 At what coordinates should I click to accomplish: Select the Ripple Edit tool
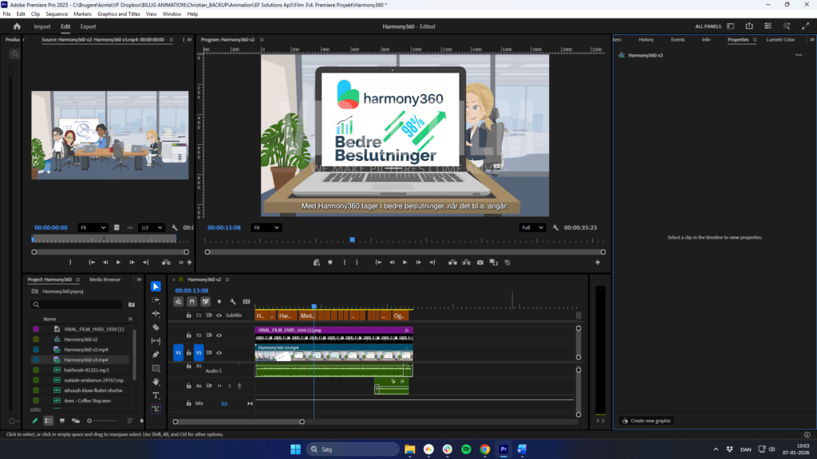click(x=156, y=314)
